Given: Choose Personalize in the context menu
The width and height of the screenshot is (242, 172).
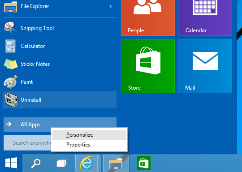Looking at the screenshot, I should [89, 135].
